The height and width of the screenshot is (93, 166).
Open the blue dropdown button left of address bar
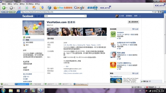tap(5, 12)
